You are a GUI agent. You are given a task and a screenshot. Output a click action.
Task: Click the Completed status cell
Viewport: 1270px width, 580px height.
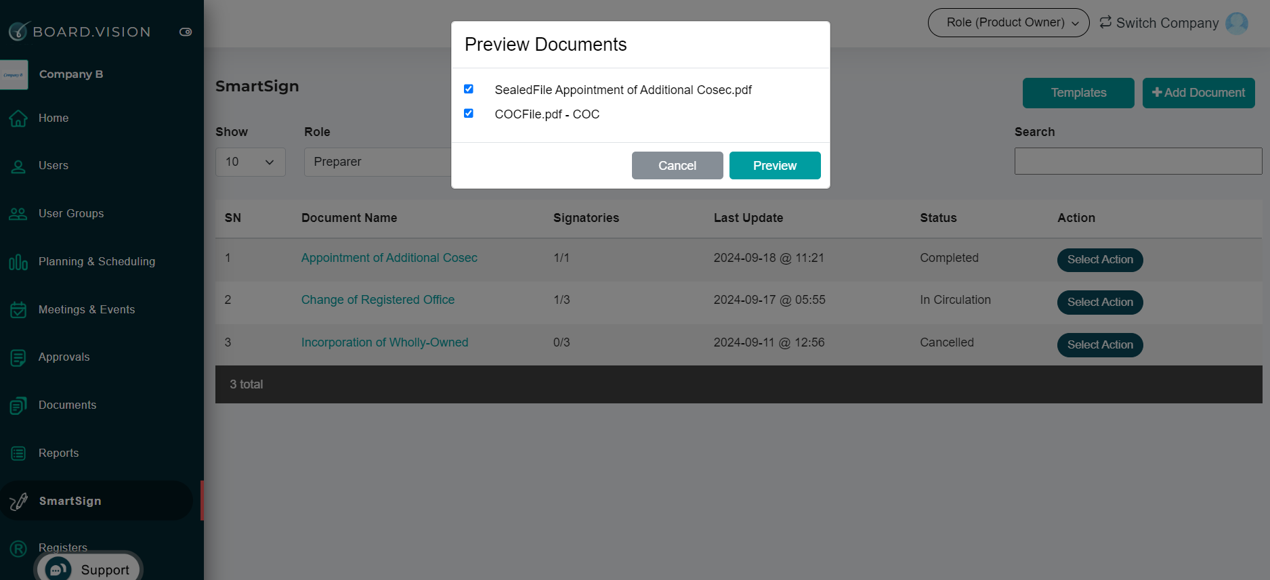(x=949, y=258)
